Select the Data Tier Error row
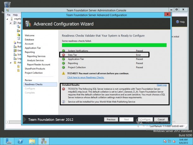The height and width of the screenshot is (145, 193). pyautogui.click(x=104, y=55)
